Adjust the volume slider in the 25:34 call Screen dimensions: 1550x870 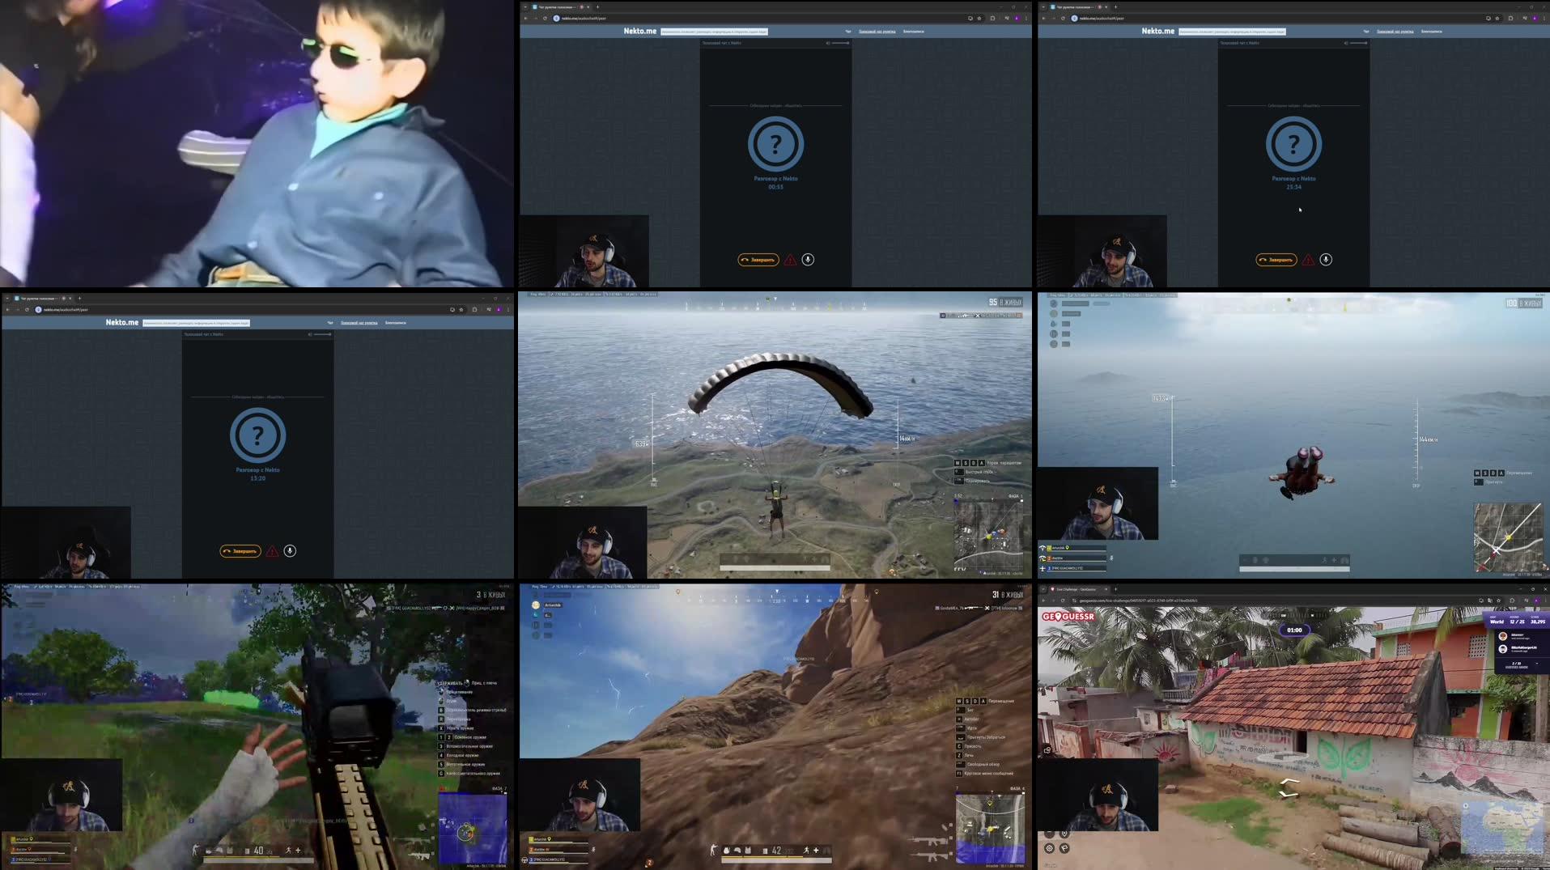coord(1359,43)
